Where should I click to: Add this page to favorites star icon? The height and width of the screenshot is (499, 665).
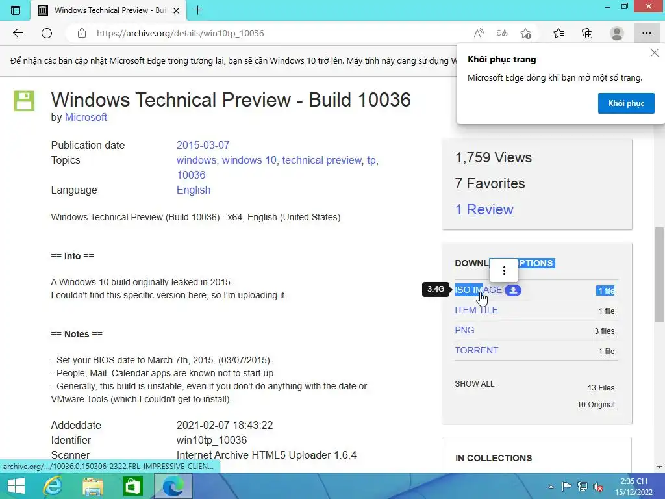point(525,33)
